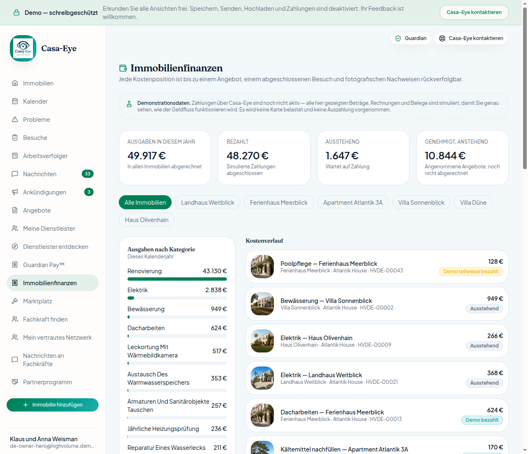Open the Dienstleister entdecken compass icon
This screenshot has width=528, height=454.
(x=15, y=246)
